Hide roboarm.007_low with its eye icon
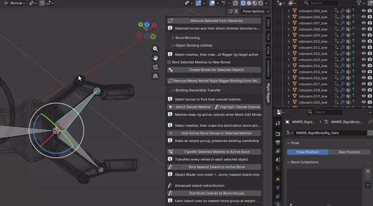Viewport: 373px width, 206px height. (364, 23)
